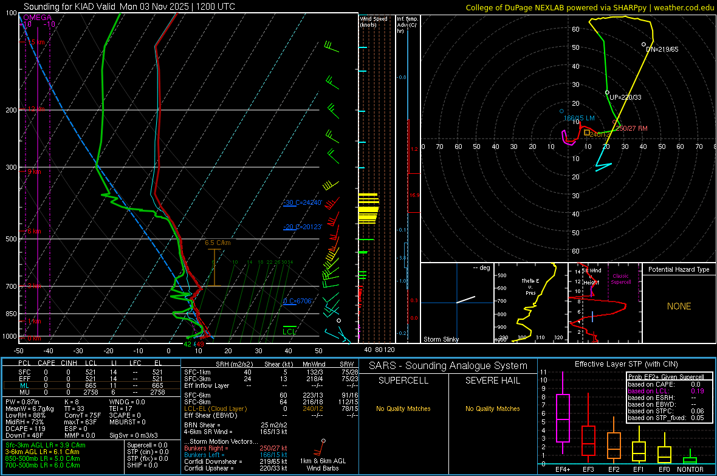The width and height of the screenshot is (717, 476).
Task: Select 'Sfc-3km AGL LR = 3.9 C/km' line
Action: [x=46, y=445]
